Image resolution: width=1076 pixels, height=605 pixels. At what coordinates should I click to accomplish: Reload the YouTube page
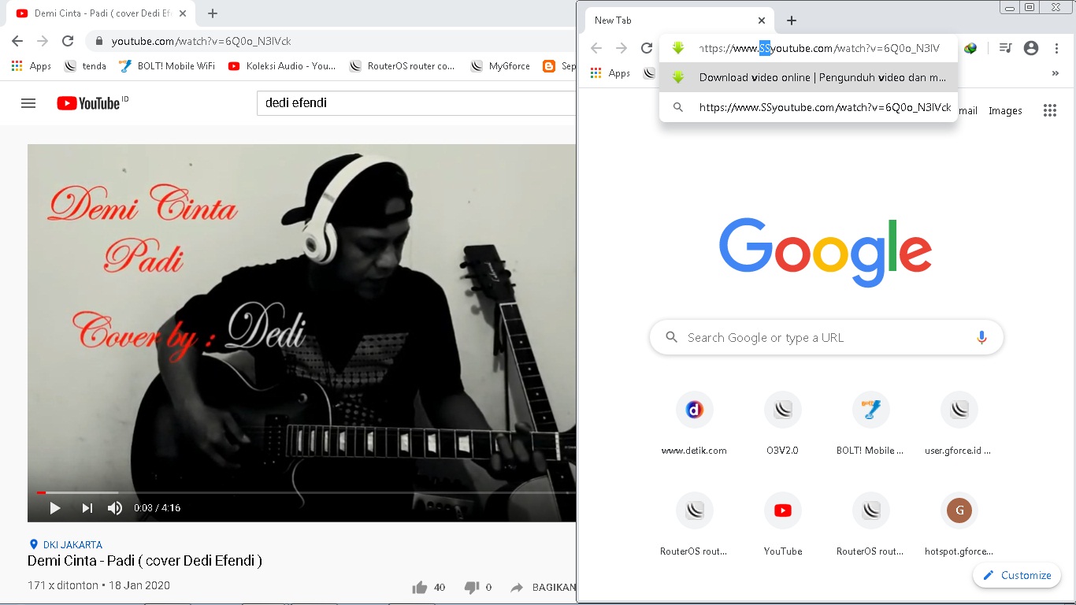[68, 41]
